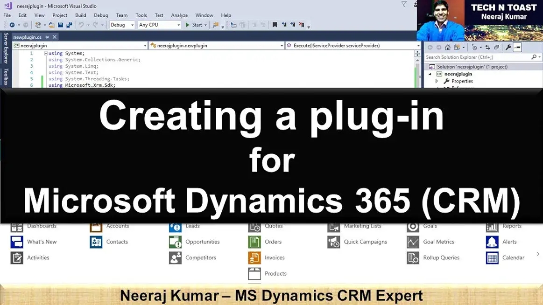Image resolution: width=543 pixels, height=305 pixels.
Task: Open Properties via the wrench toolbar icon
Action: (508, 48)
